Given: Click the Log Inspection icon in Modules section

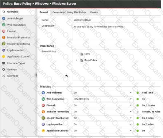Looking at the screenshot, I should click(x=43, y=124).
